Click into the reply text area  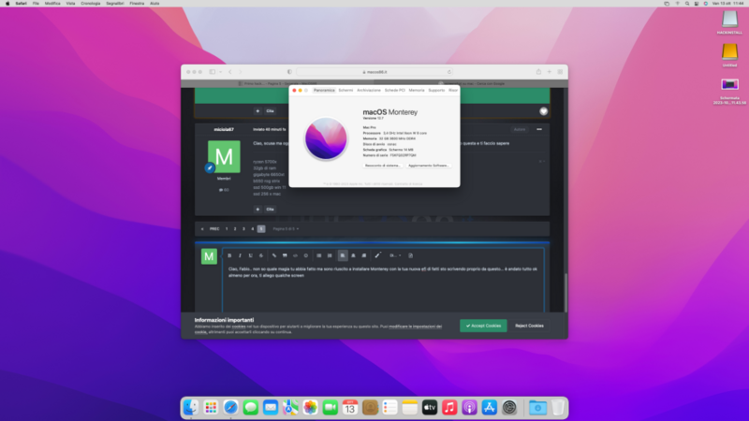[383, 289]
